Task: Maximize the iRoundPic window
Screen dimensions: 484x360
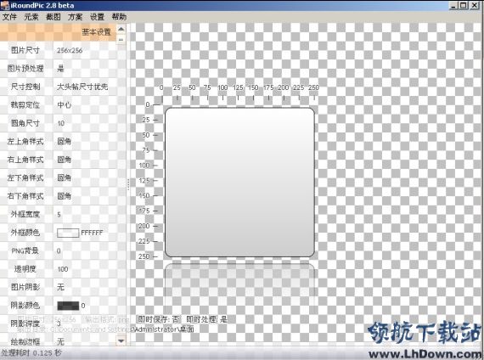Action: tap(464, 5)
